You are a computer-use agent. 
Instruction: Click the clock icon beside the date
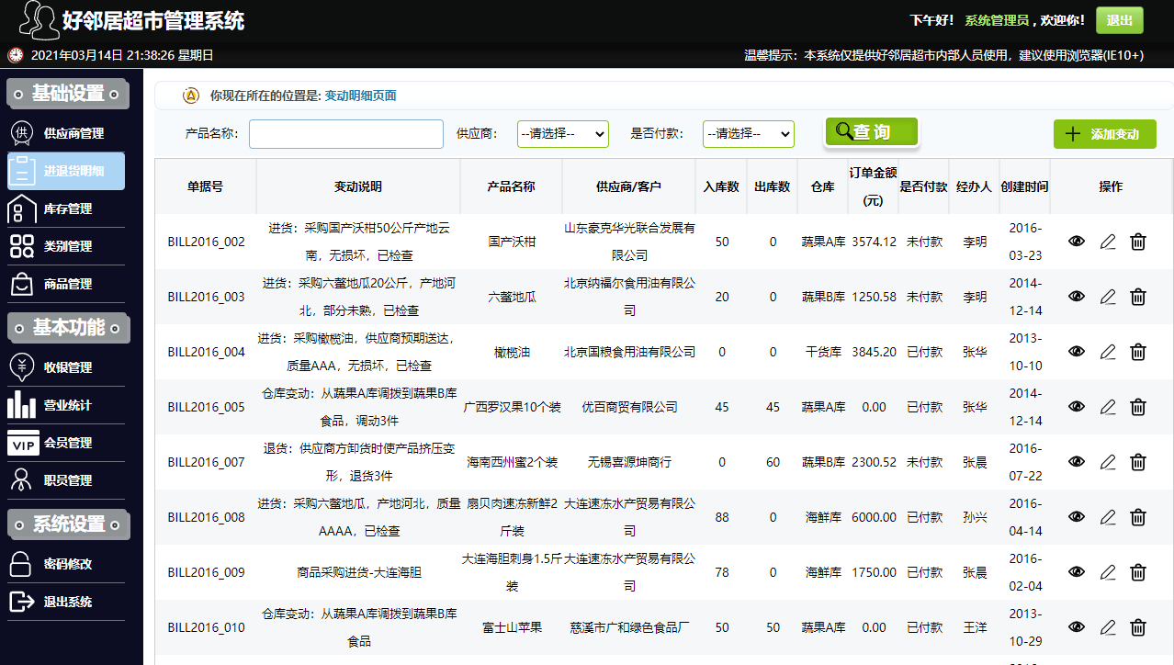click(x=16, y=55)
